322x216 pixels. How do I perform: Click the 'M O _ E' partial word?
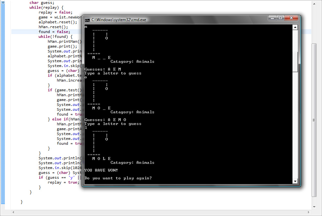(102, 108)
